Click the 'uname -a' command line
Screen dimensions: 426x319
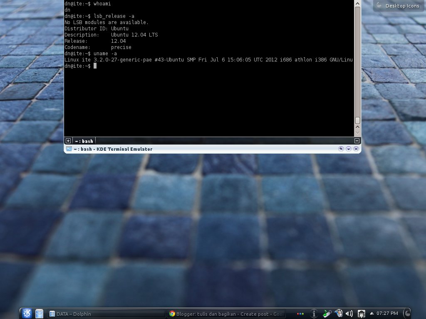(105, 54)
